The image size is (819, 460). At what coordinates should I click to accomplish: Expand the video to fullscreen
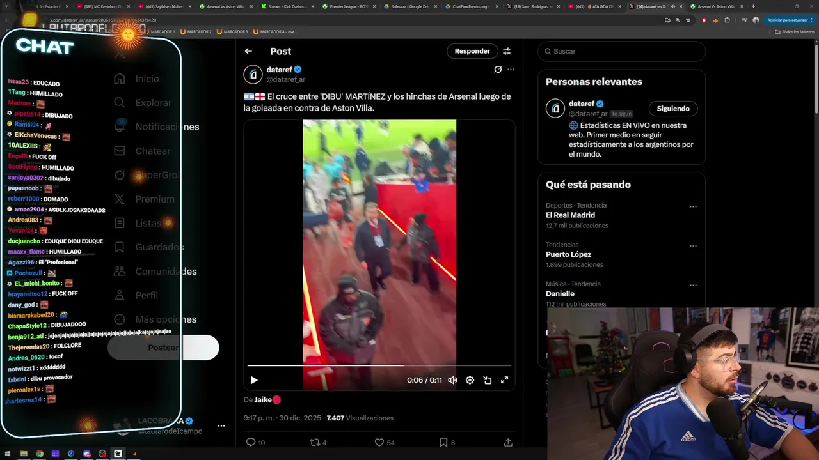coord(504,380)
